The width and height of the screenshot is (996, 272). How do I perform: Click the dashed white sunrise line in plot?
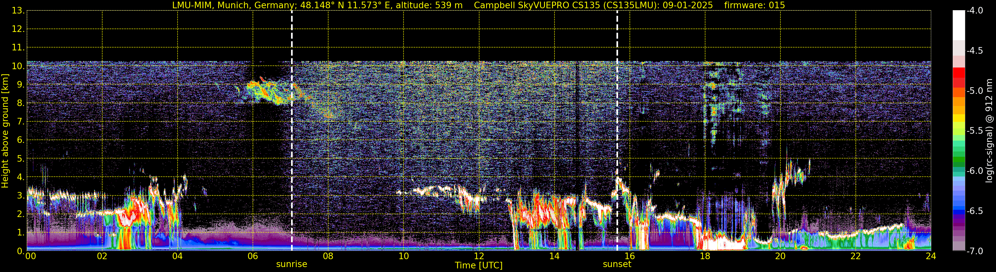[x=291, y=131]
